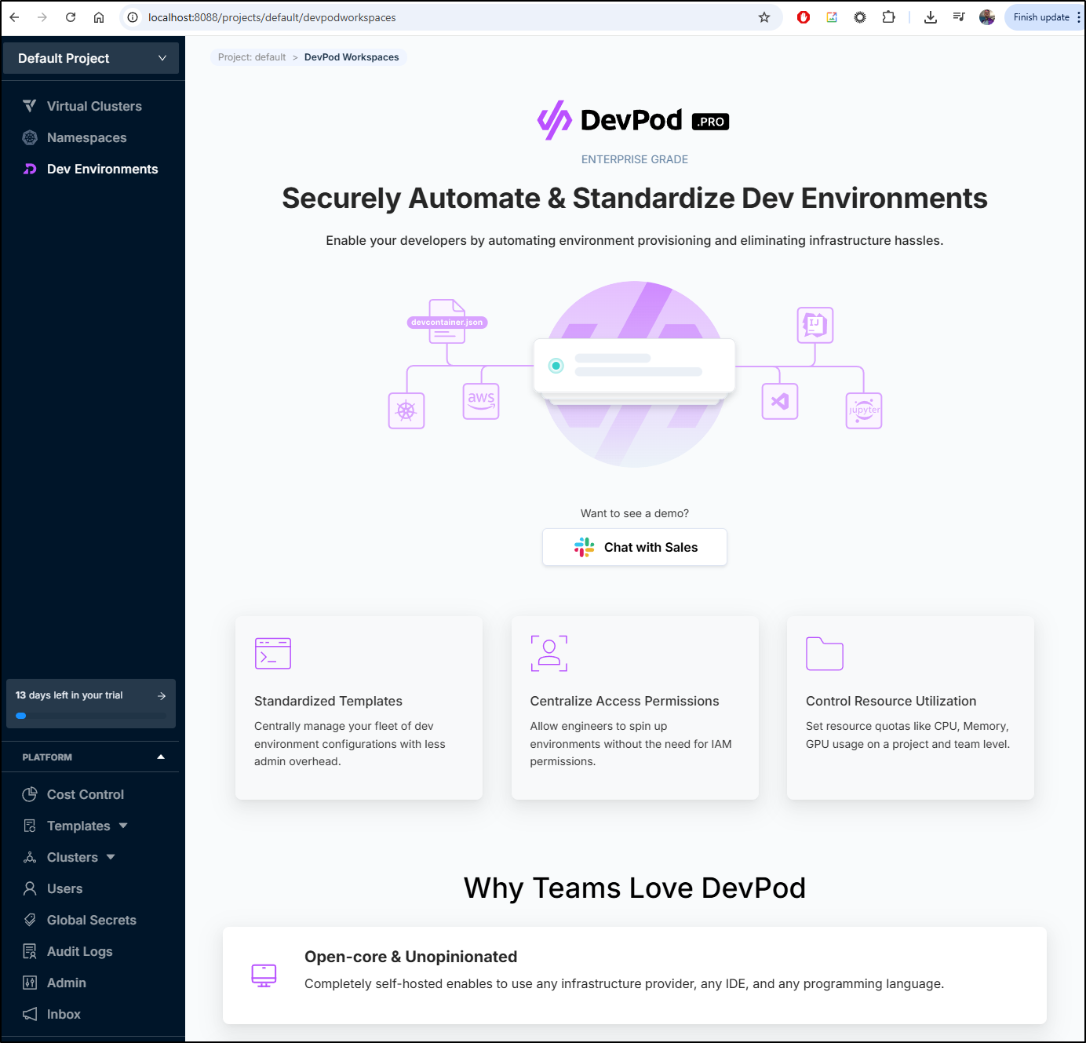
Task: Open browser downloads icon
Action: [931, 17]
